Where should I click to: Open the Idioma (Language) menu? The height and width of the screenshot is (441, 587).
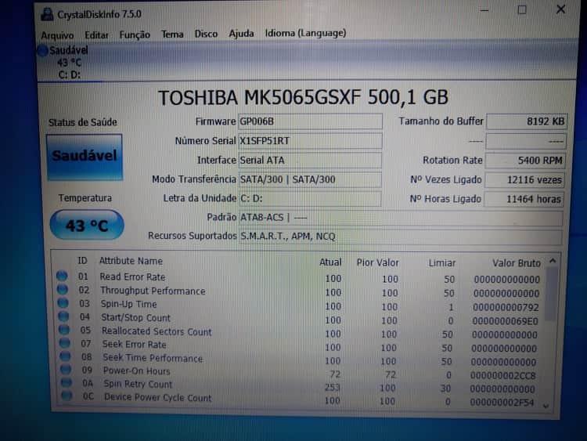(x=305, y=34)
